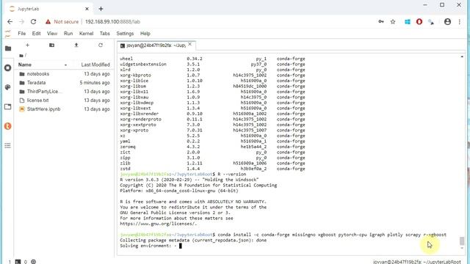The image size is (470, 264).
Task: Click the Windows extension icon
Action: click(x=408, y=21)
